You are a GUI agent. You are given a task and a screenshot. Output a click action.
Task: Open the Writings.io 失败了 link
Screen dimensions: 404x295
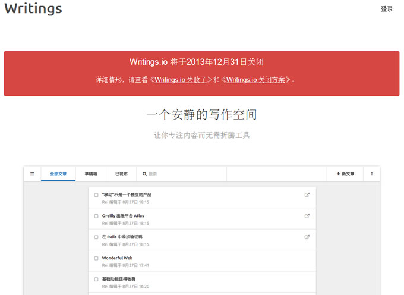tap(181, 79)
